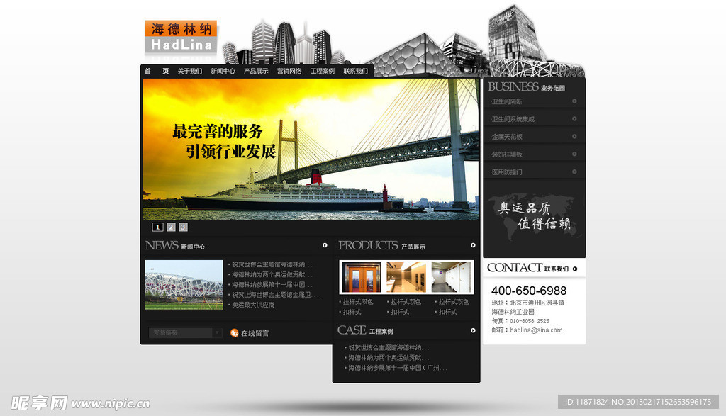Open the 关于我们 menu item

click(x=189, y=71)
